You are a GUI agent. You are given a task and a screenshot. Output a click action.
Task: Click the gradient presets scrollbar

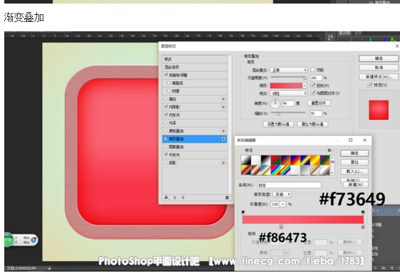pyautogui.click(x=332, y=165)
